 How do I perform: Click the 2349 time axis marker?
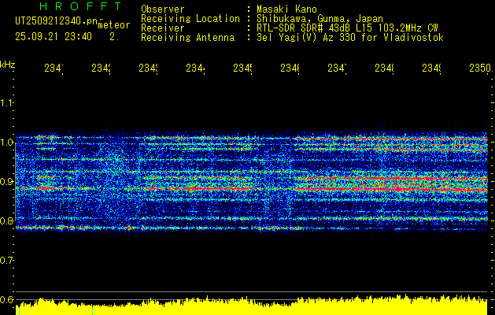point(432,69)
